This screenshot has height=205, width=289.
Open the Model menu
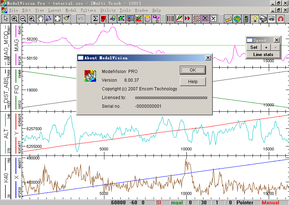click(x=71, y=10)
